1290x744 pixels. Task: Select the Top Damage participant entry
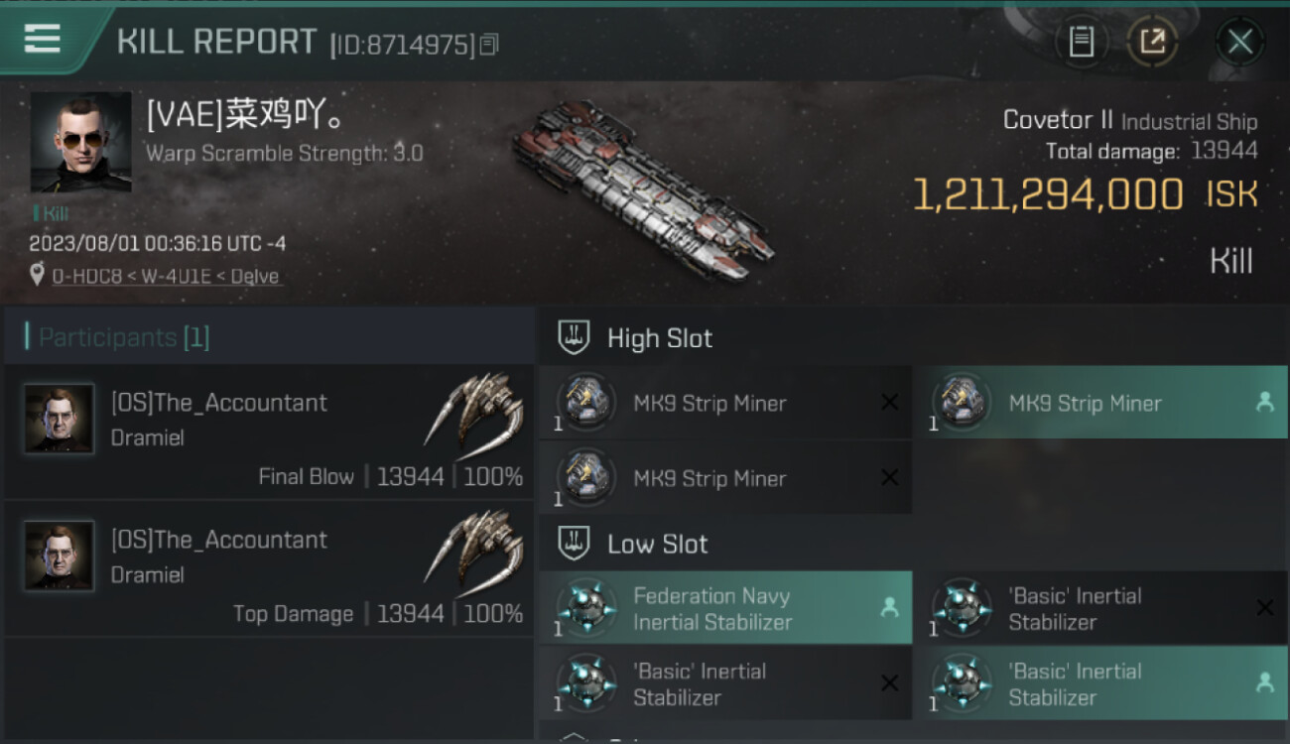(268, 568)
